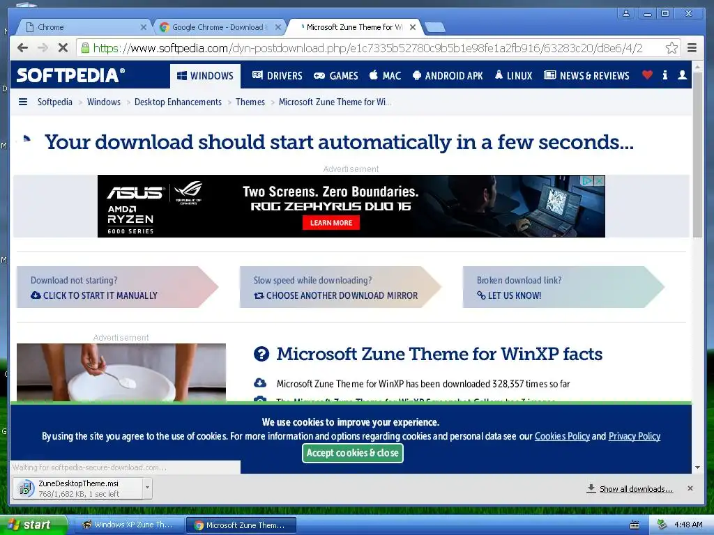Viewport: 714px width, 535px height.
Task: Open the Drivers category
Action: pos(278,75)
